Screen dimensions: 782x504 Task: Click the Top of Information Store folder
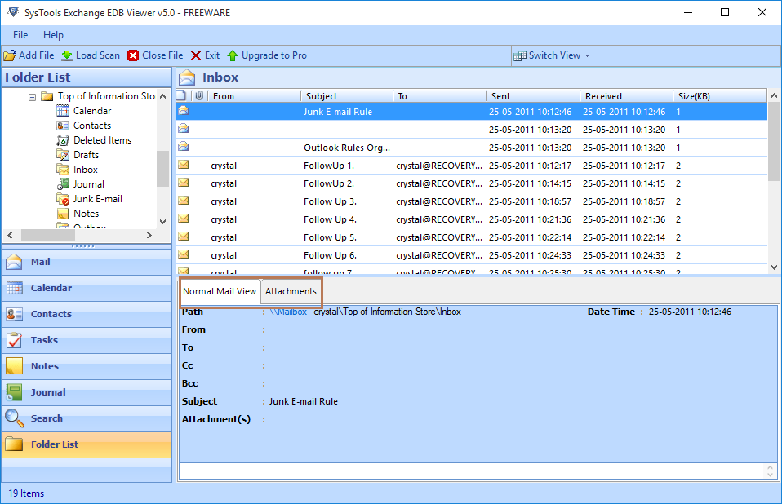click(106, 96)
